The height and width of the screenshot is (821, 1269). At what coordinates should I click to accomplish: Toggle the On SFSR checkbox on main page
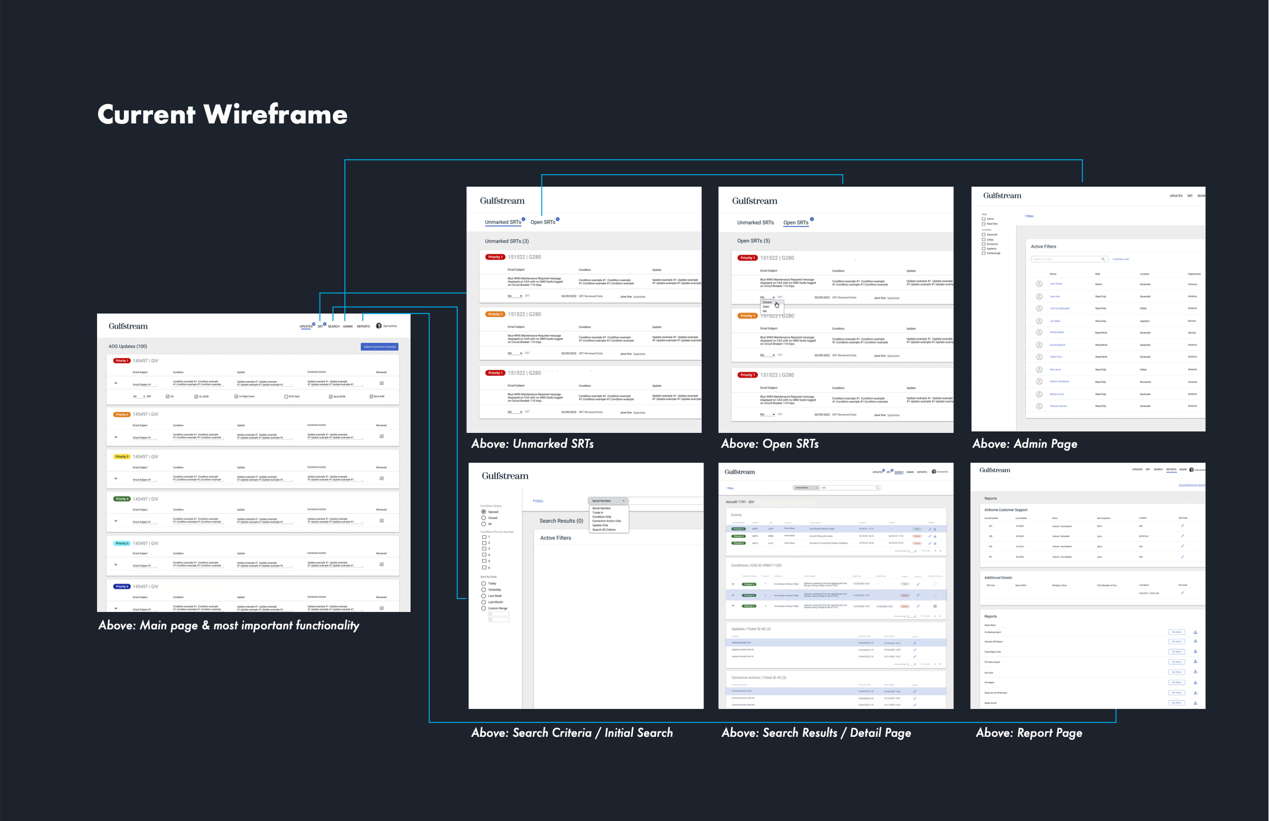tap(196, 397)
